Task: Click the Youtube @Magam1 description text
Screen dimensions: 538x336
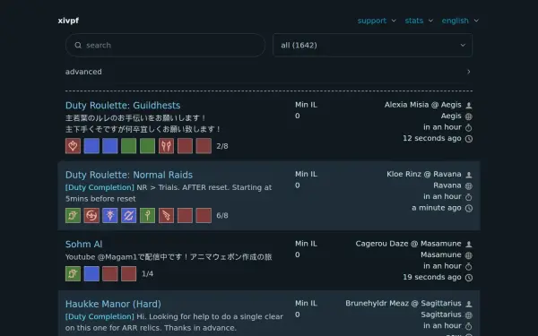Action: pyautogui.click(x=169, y=257)
